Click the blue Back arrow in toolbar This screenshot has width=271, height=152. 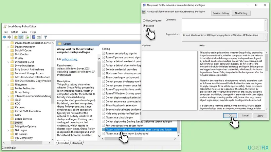point(5,37)
